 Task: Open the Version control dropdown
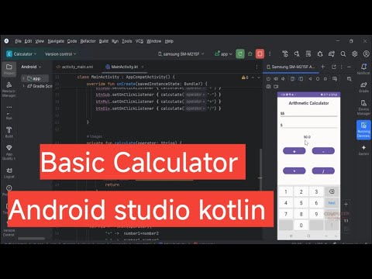point(60,53)
